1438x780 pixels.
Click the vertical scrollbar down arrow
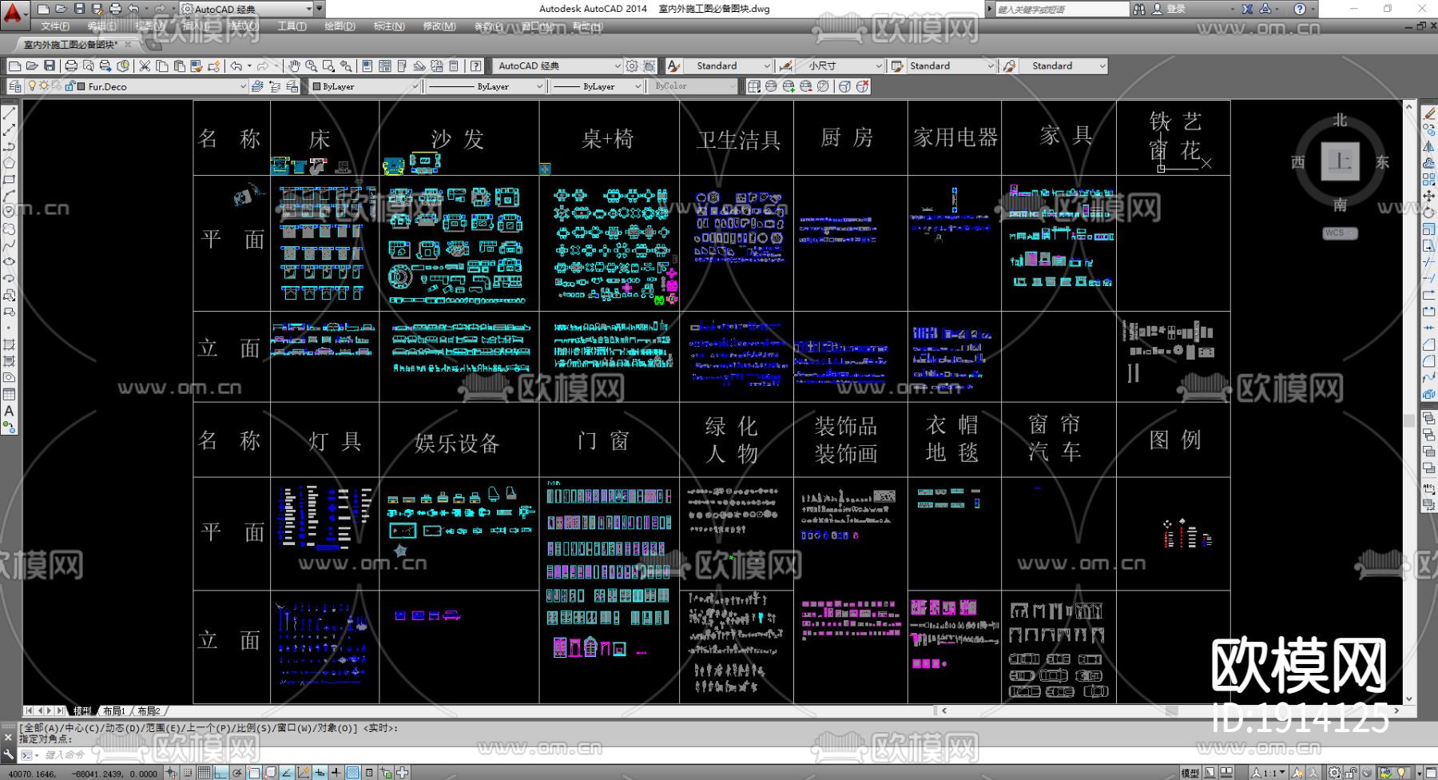point(1408,698)
